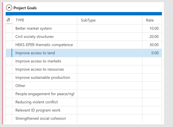Sort by the SubType column header
This screenshot has width=173, height=127.
click(x=109, y=20)
